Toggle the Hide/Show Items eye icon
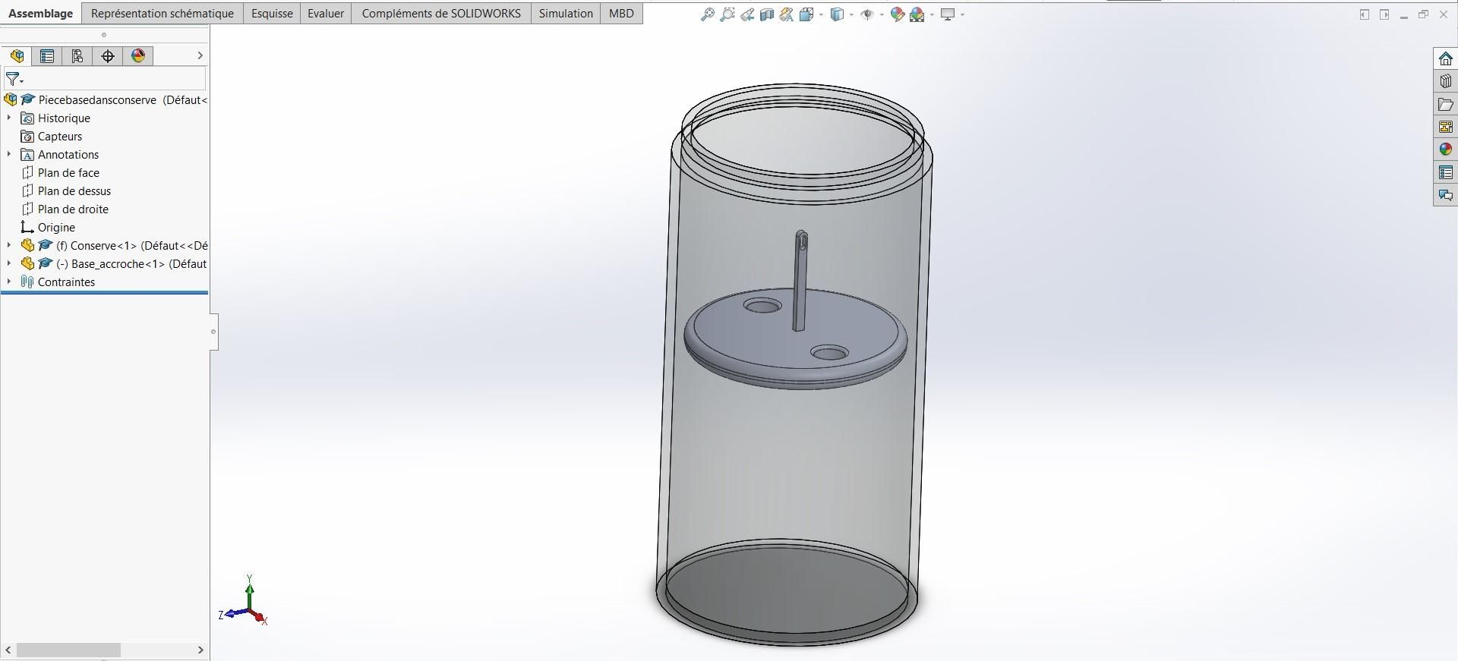1458x661 pixels. (x=868, y=14)
